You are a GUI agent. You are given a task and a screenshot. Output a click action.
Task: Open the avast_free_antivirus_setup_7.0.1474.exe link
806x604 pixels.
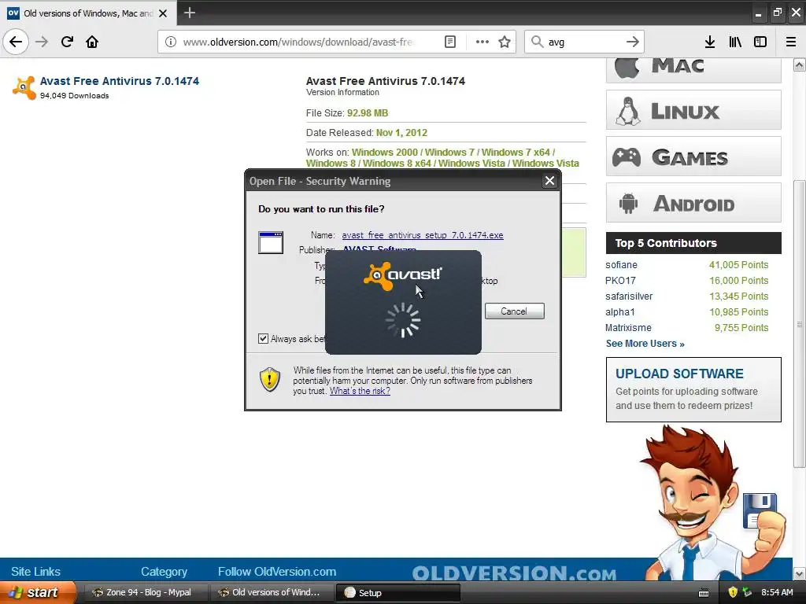pyautogui.click(x=423, y=235)
